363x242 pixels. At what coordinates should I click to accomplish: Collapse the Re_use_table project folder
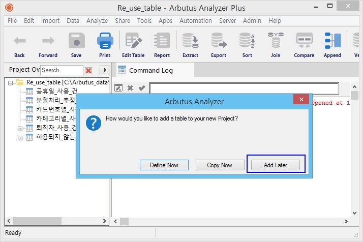[10, 83]
